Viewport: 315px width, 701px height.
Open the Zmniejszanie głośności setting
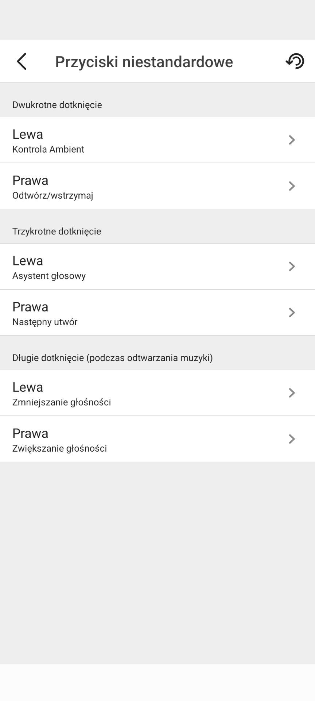click(62, 402)
